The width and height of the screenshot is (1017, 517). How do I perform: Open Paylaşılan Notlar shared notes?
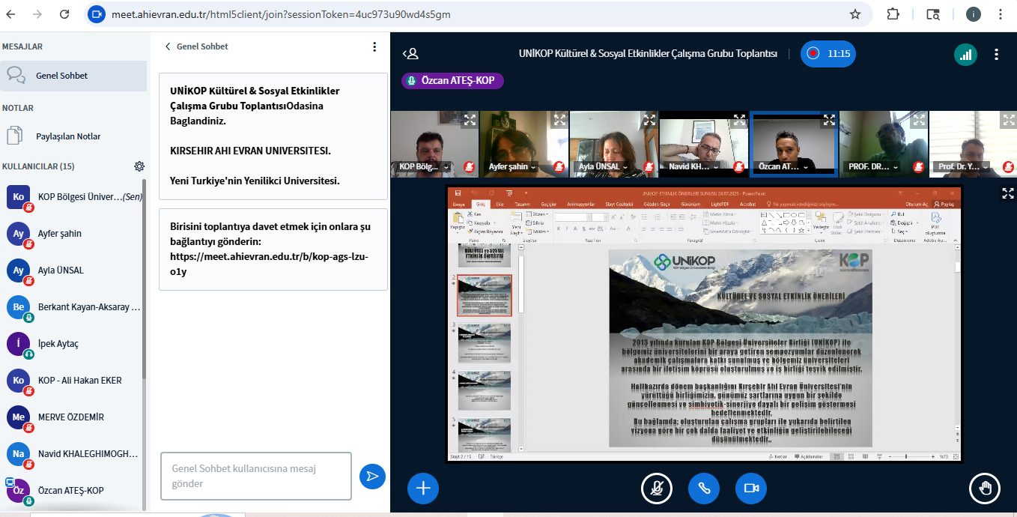(67, 136)
